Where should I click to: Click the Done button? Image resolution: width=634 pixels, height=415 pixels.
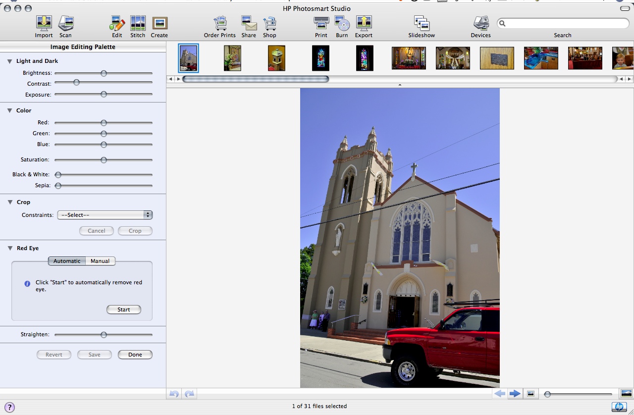click(x=135, y=355)
